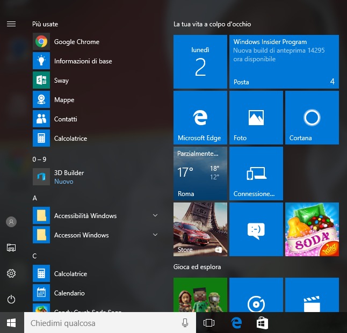
Task: Open the Roma weather tile
Action: [x=200, y=173]
